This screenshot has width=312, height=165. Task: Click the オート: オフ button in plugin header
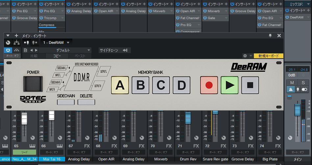(x=12, y=56)
